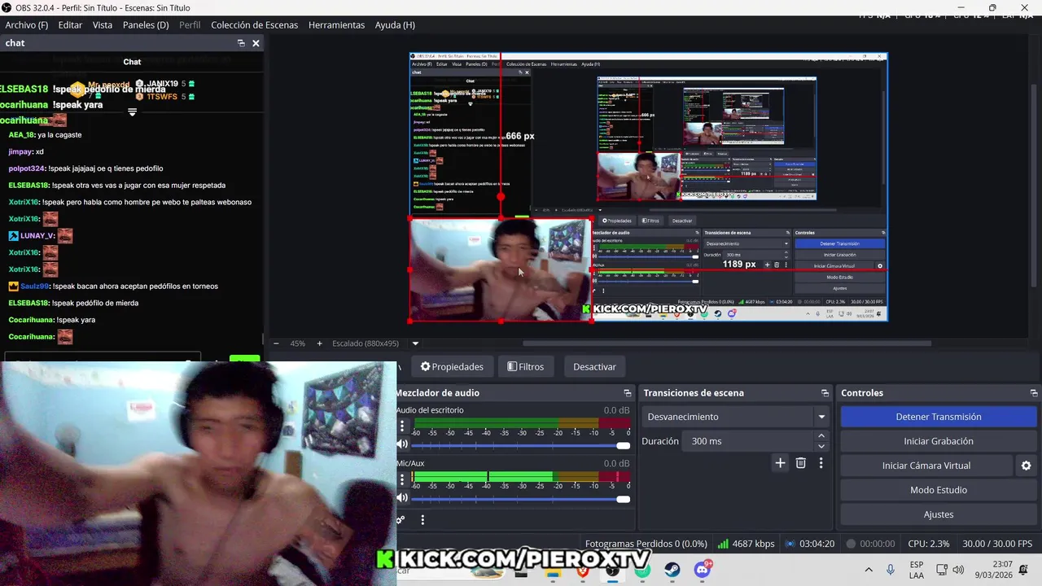Open the Perfil menu
This screenshot has width=1042, height=586.
coord(190,25)
